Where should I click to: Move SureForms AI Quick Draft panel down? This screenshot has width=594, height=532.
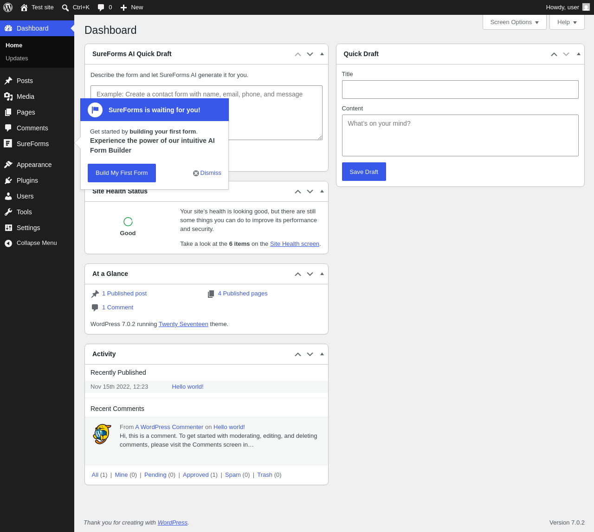coord(310,54)
